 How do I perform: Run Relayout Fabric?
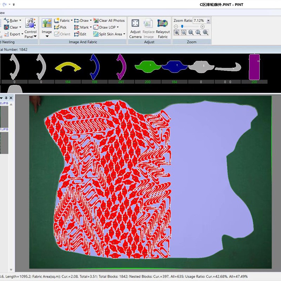click(x=163, y=29)
